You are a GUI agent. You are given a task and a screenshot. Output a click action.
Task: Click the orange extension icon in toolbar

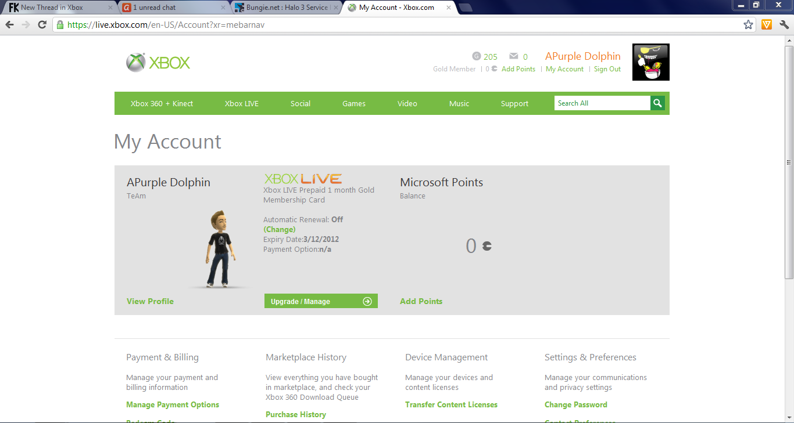pos(767,25)
